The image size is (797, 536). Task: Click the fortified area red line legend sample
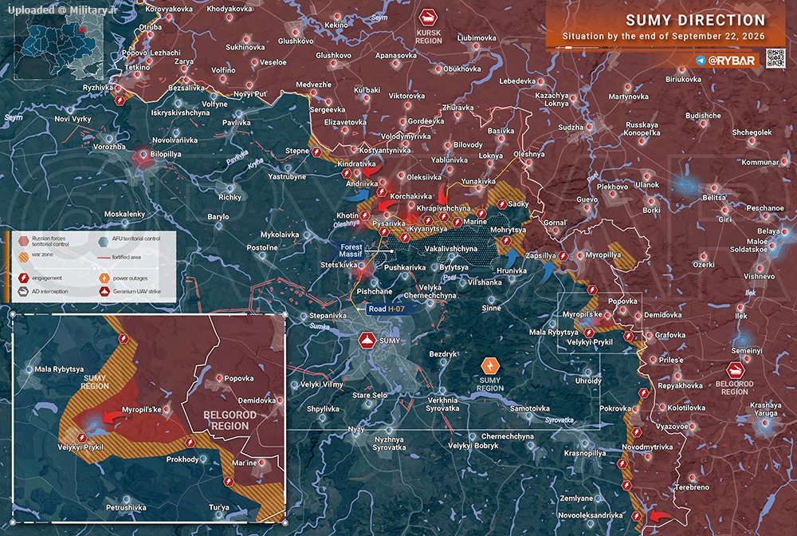104,258
